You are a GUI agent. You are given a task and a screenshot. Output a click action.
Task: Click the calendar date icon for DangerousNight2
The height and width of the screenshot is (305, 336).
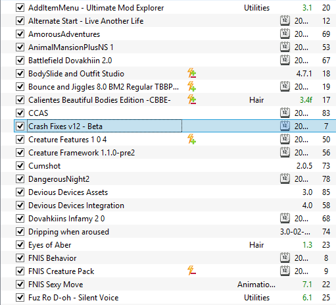click(285, 179)
